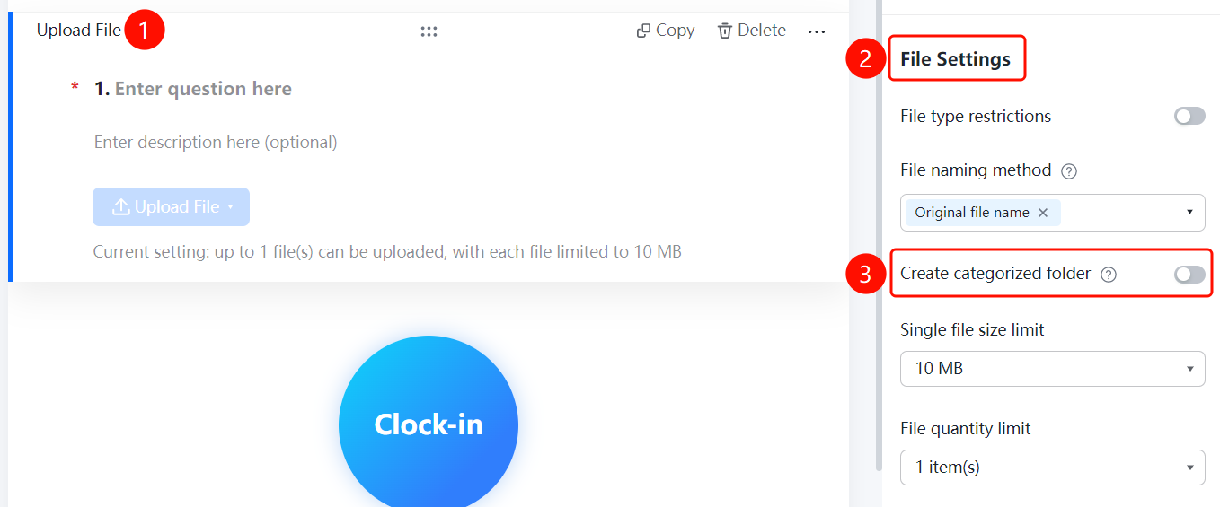
Task: Open File quantity limit dropdown
Action: point(1053,467)
